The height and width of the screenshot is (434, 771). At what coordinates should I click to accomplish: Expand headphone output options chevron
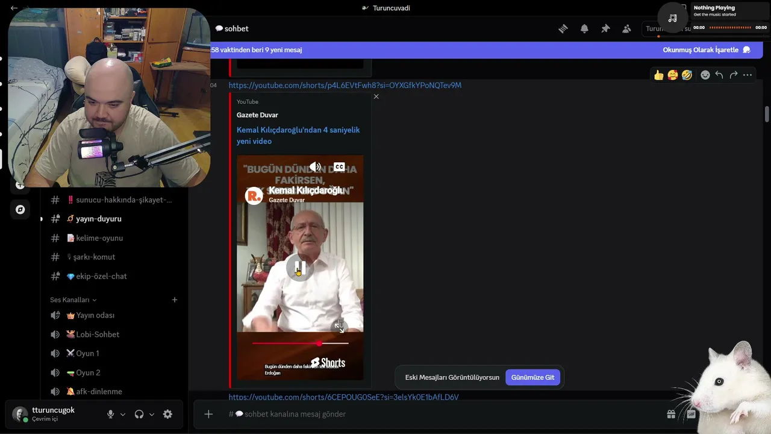coord(152,414)
